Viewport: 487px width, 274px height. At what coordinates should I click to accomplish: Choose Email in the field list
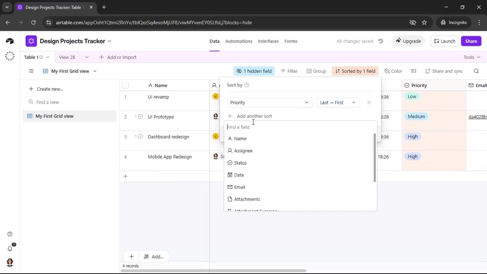pos(299,187)
